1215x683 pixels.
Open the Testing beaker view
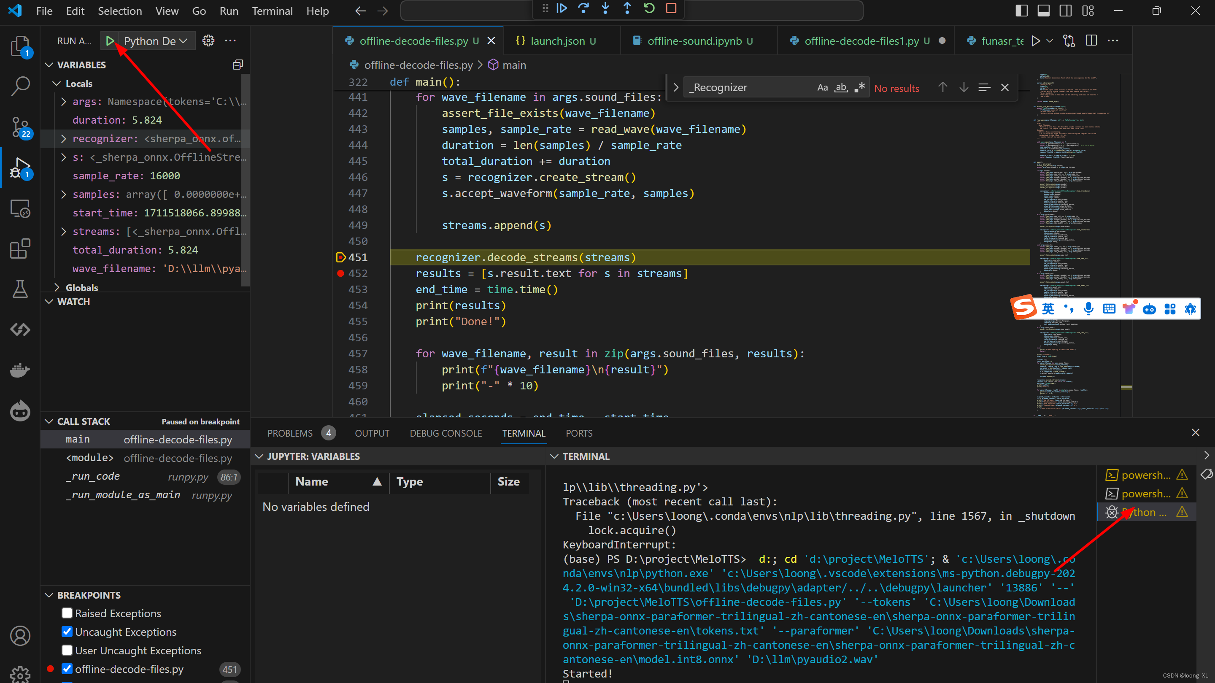click(x=20, y=289)
